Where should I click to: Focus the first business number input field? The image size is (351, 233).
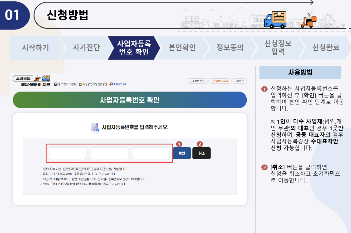coord(67,153)
